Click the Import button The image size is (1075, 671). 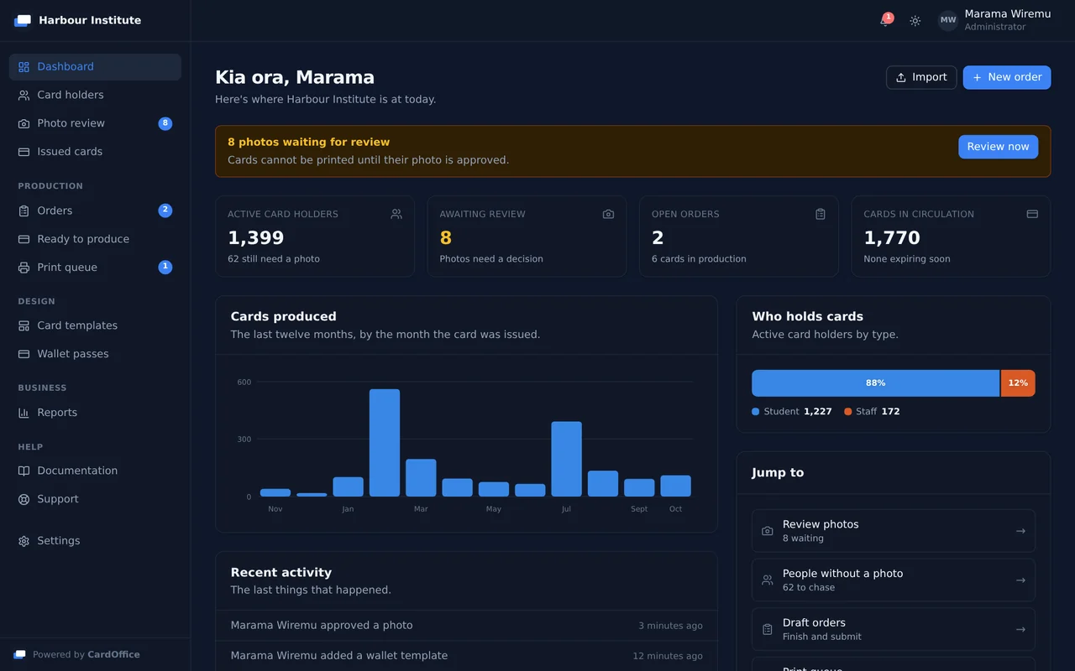point(921,77)
